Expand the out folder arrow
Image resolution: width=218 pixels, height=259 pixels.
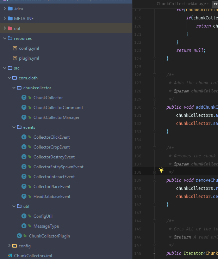[x=5, y=28]
